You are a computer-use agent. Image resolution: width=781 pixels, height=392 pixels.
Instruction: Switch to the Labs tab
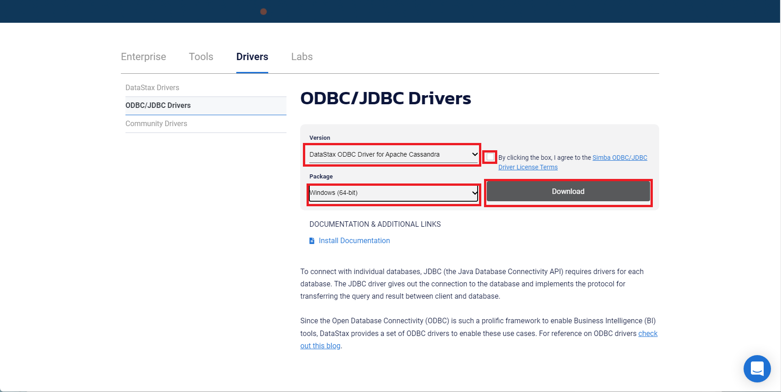tap(302, 56)
